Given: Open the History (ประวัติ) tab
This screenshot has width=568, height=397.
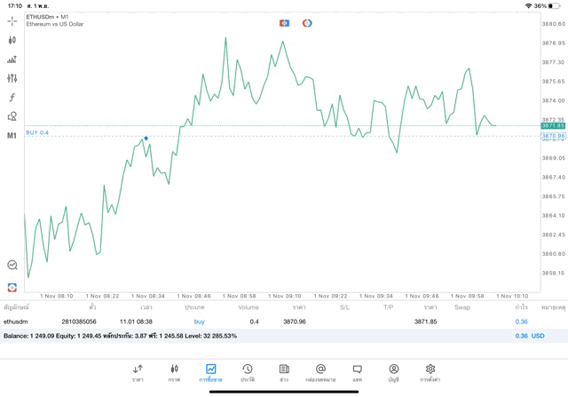Looking at the screenshot, I should click(x=247, y=372).
